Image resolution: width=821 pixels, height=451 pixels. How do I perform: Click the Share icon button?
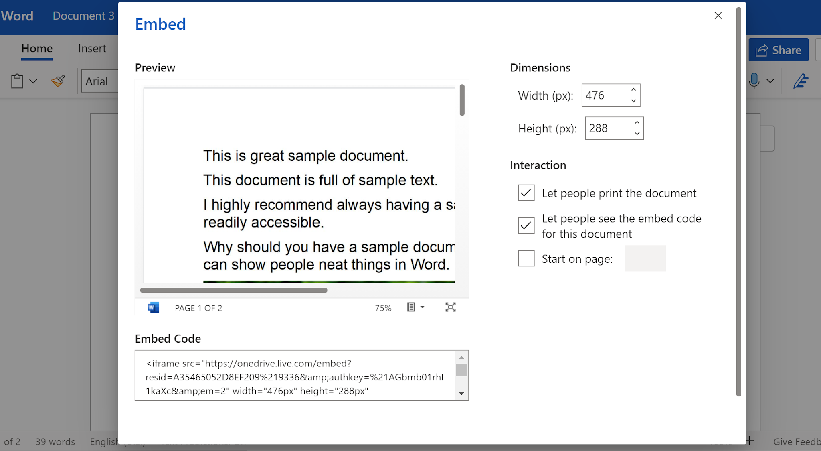point(778,50)
